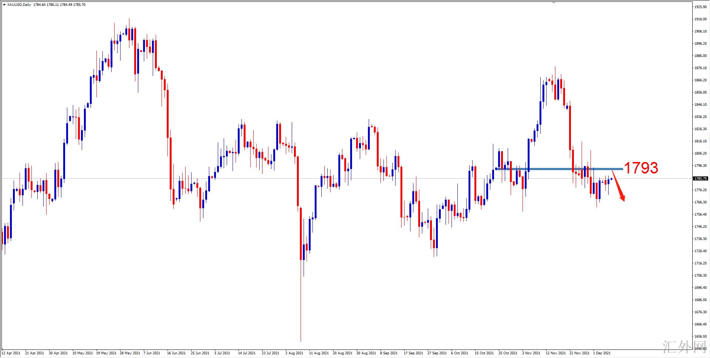
Task: Click the 1836.20 price axis label
Action: 700,117
